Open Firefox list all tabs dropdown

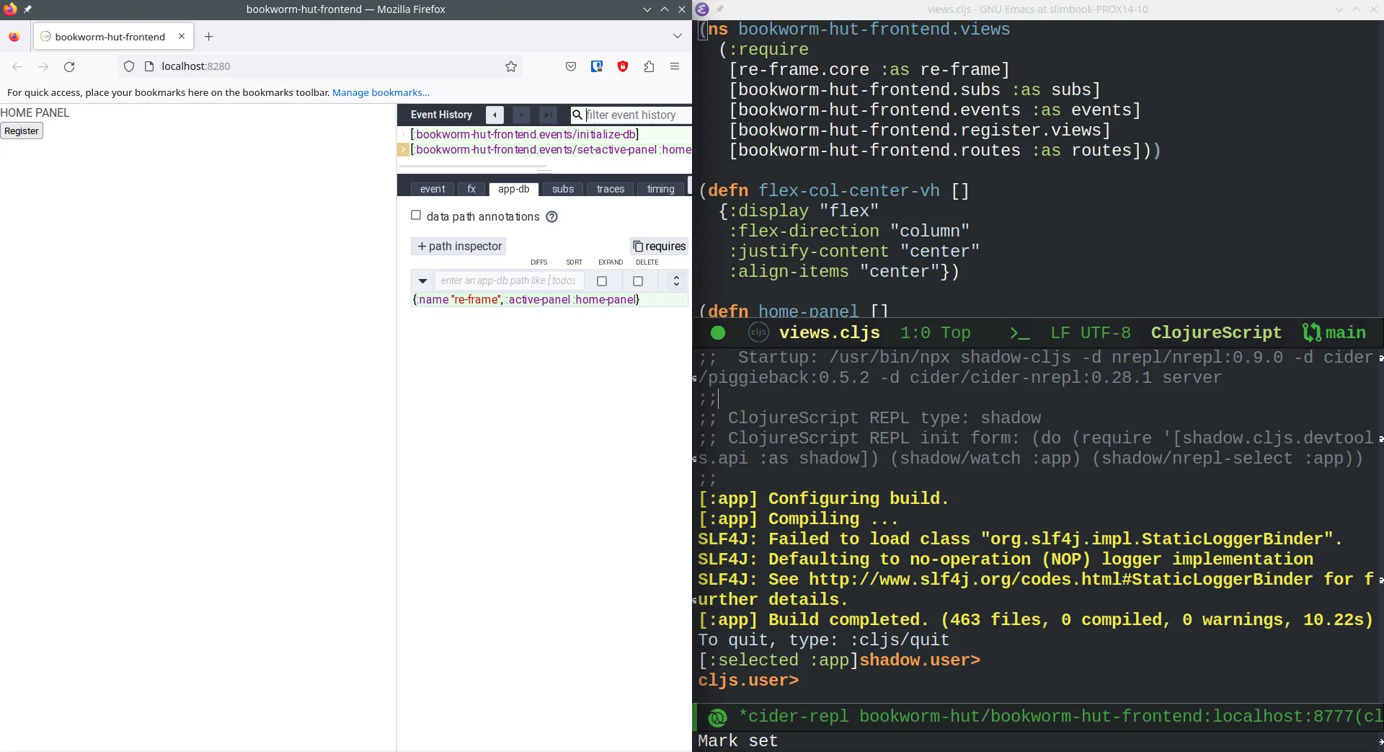point(677,36)
